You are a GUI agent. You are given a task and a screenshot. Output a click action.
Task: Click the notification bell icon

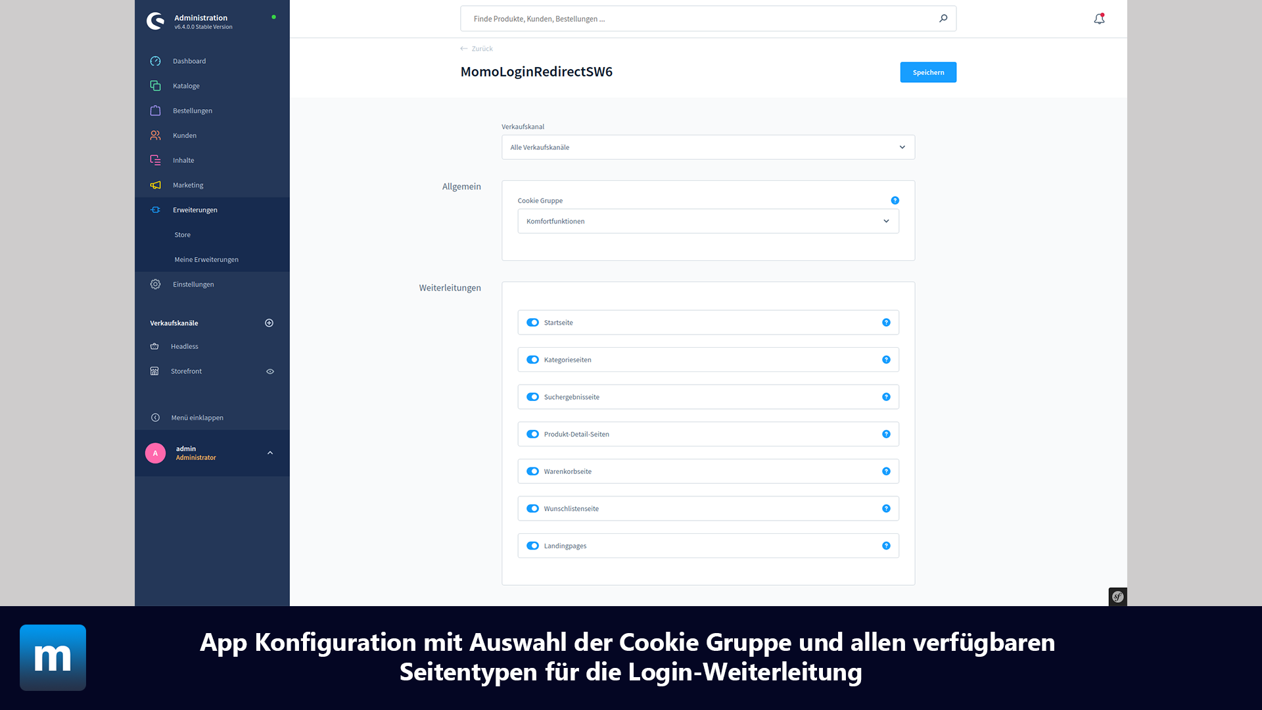(x=1099, y=18)
